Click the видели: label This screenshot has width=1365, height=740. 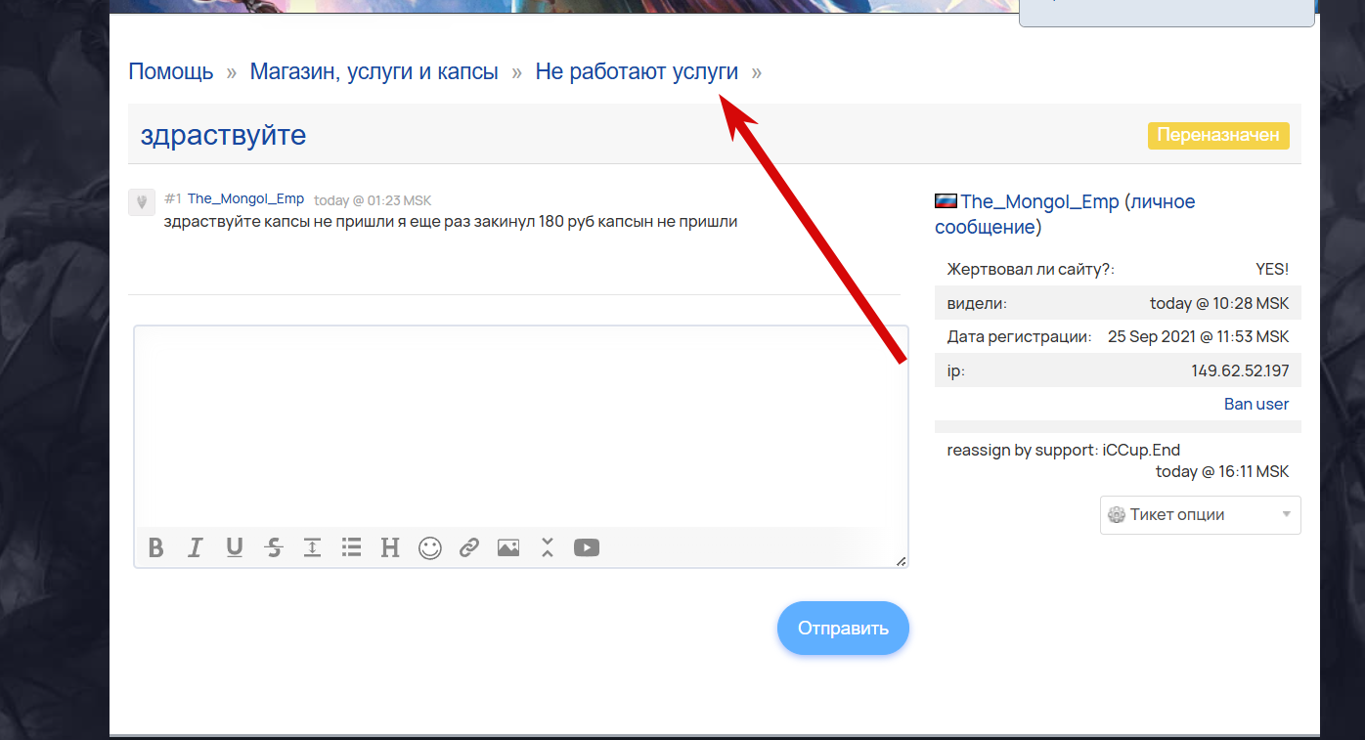point(977,303)
